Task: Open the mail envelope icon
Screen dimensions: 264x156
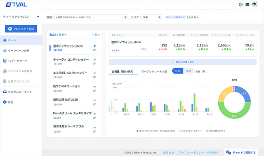Action: 247,5
